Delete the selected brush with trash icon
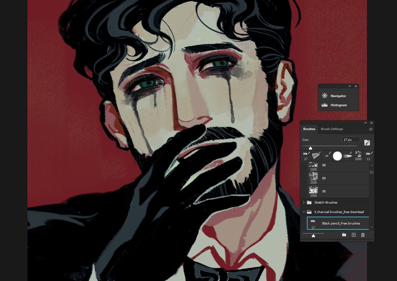The image size is (397, 281). (363, 235)
